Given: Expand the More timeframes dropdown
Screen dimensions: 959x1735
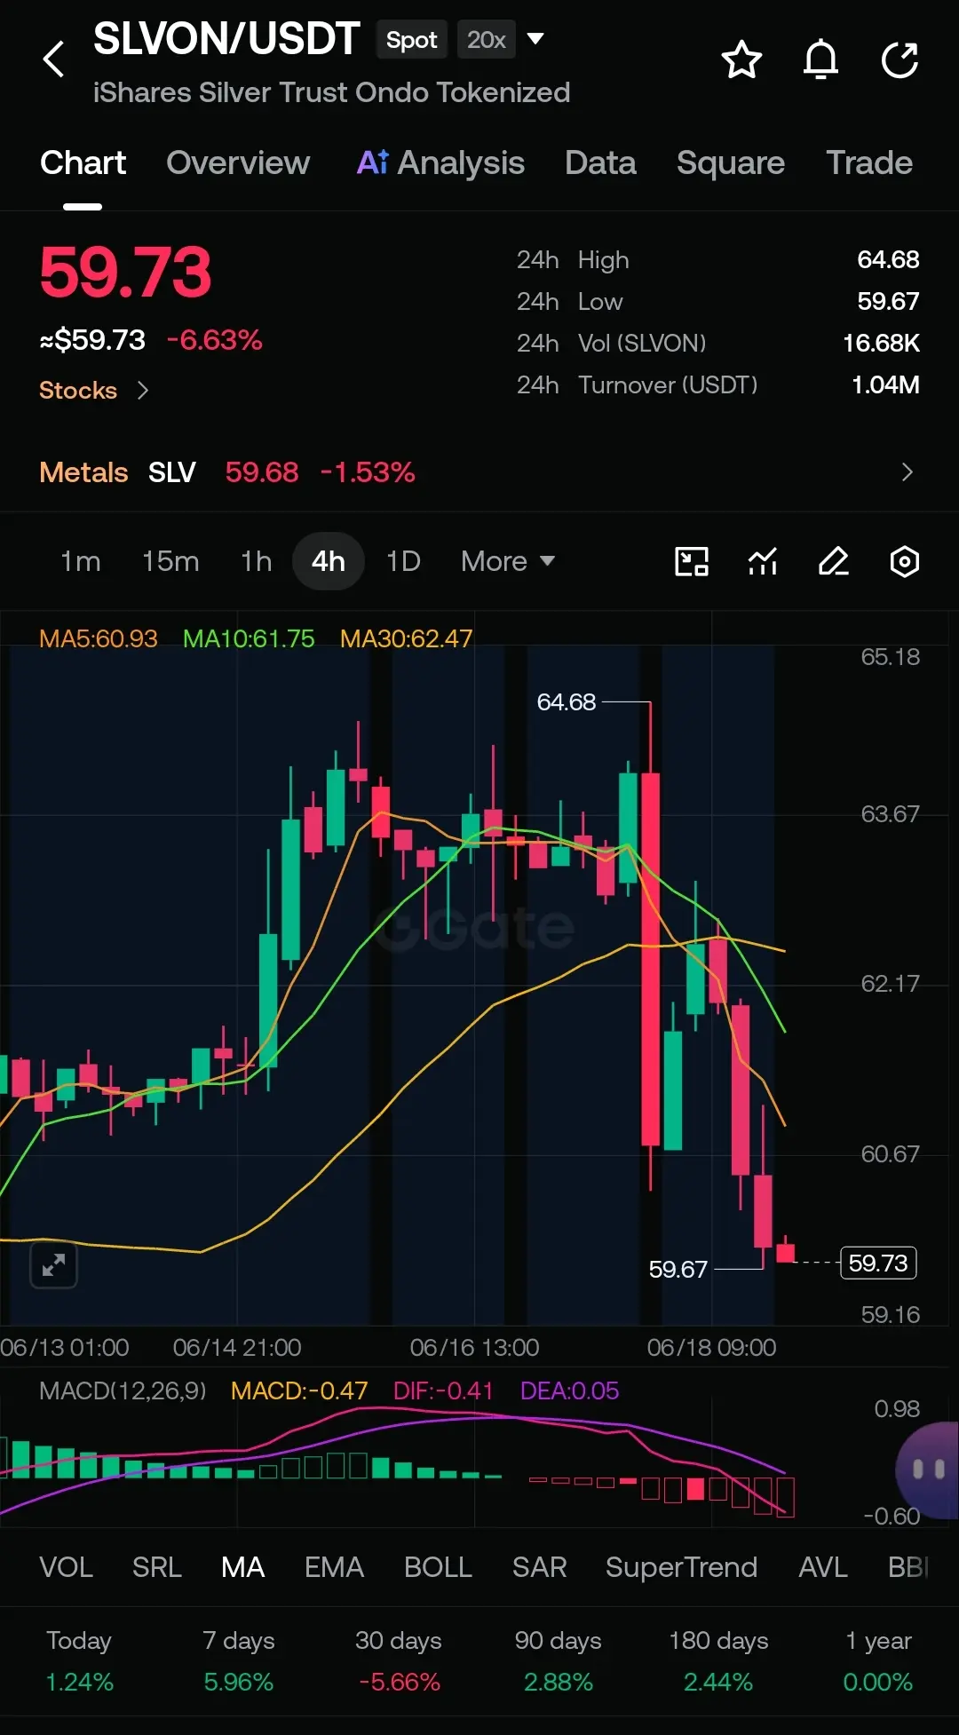Looking at the screenshot, I should coord(508,561).
